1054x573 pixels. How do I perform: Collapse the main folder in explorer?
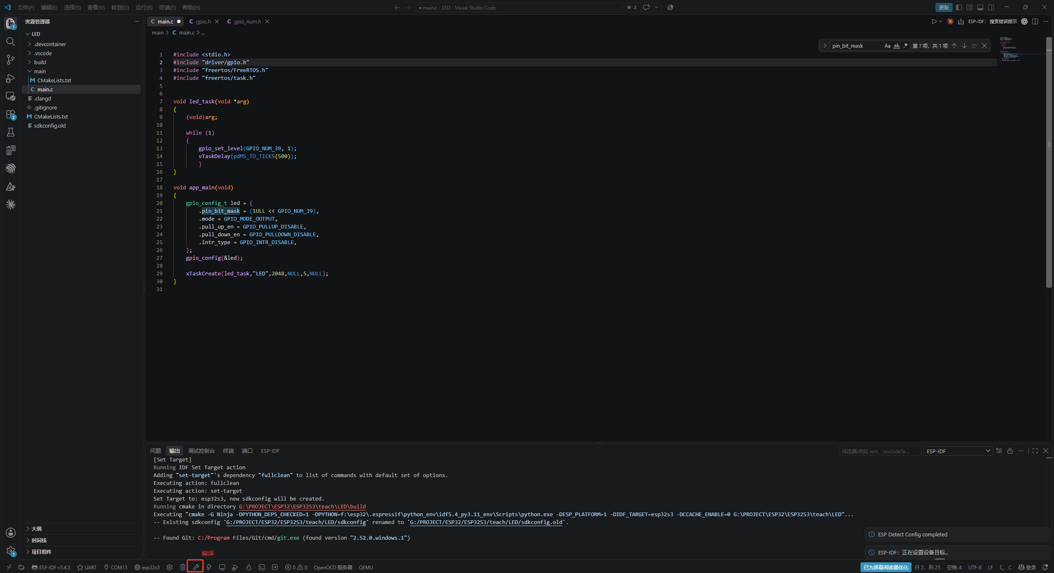(x=81, y=71)
